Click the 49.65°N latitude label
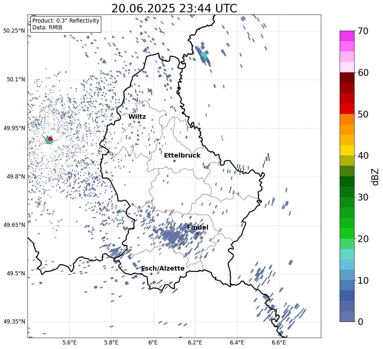 point(14,225)
